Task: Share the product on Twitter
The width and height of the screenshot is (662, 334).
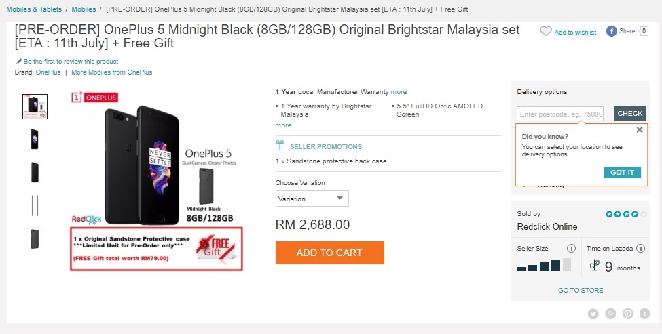Action: (593, 314)
